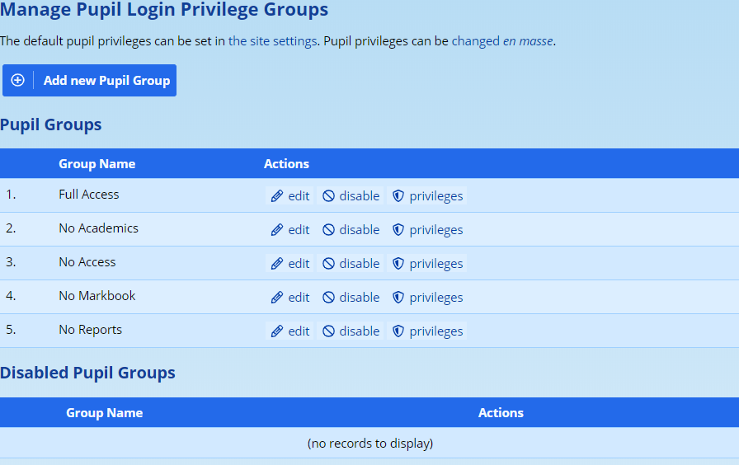
Task: Edit the No Access group
Action: [289, 263]
